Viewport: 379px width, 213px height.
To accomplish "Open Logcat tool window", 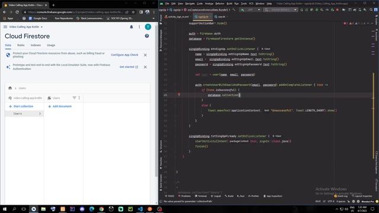I will (x=216, y=196).
